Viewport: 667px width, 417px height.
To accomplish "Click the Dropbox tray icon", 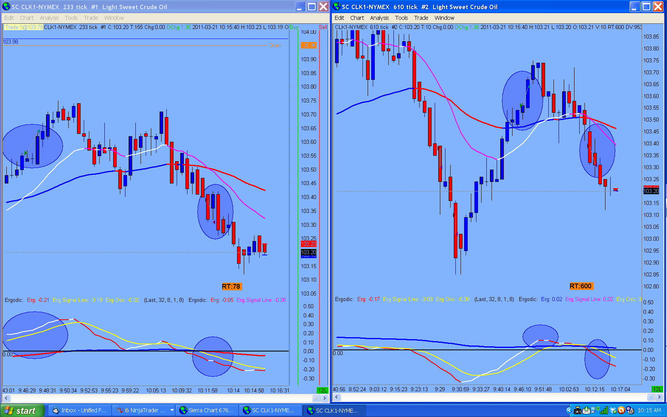I will [x=613, y=410].
